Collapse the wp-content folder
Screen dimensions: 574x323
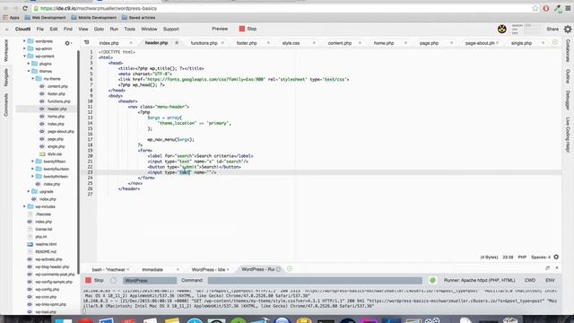pyautogui.click(x=24, y=56)
